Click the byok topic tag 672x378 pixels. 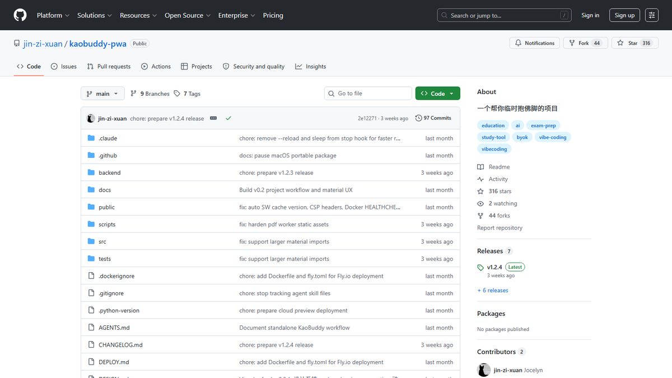click(x=522, y=137)
